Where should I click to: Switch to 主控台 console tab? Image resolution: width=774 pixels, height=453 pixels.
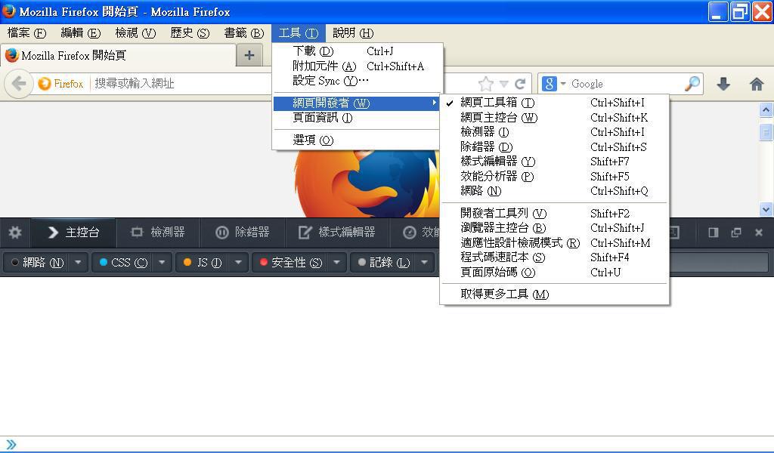click(73, 233)
